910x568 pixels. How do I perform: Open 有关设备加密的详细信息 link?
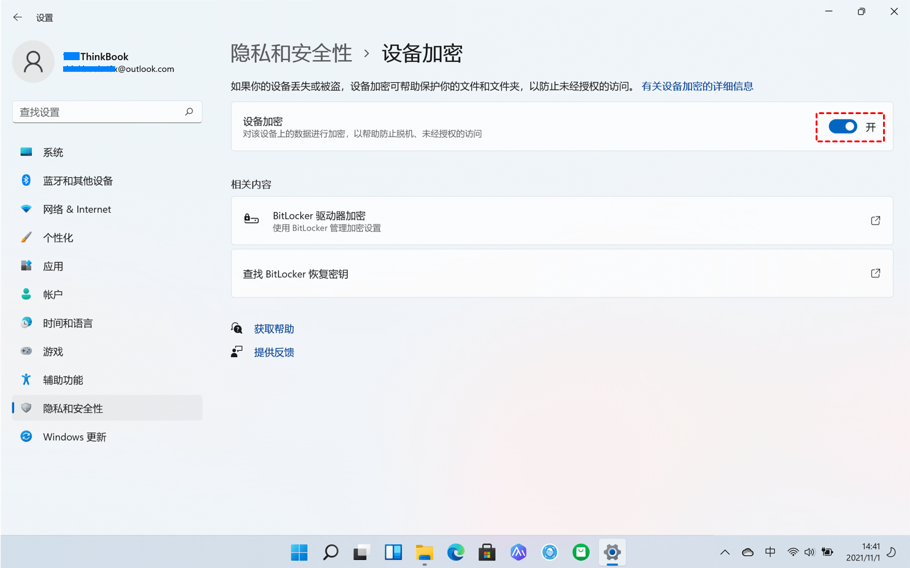pos(697,86)
